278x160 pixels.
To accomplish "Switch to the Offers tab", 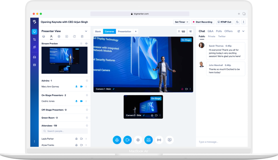I will [228, 31].
